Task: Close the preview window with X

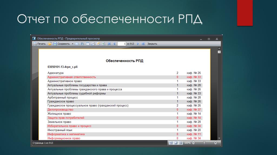Action: click(x=217, y=39)
